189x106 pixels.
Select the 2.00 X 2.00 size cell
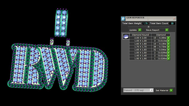point(140,38)
